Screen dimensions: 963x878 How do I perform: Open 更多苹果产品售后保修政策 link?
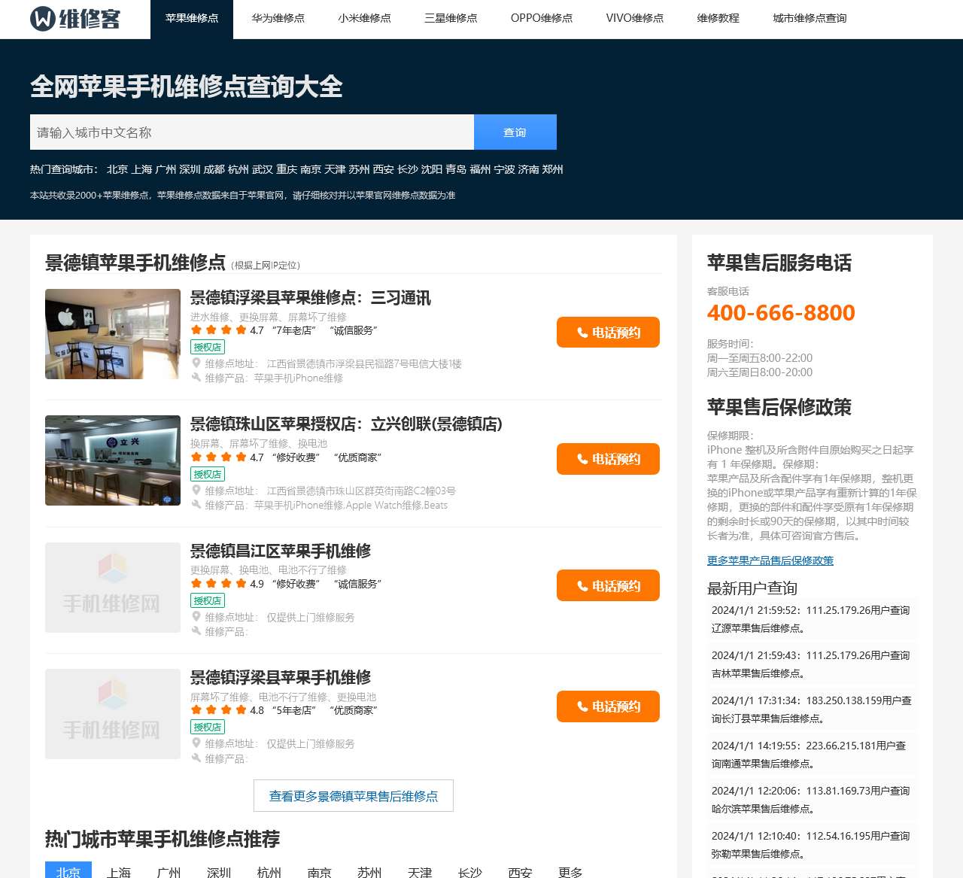pos(770,561)
